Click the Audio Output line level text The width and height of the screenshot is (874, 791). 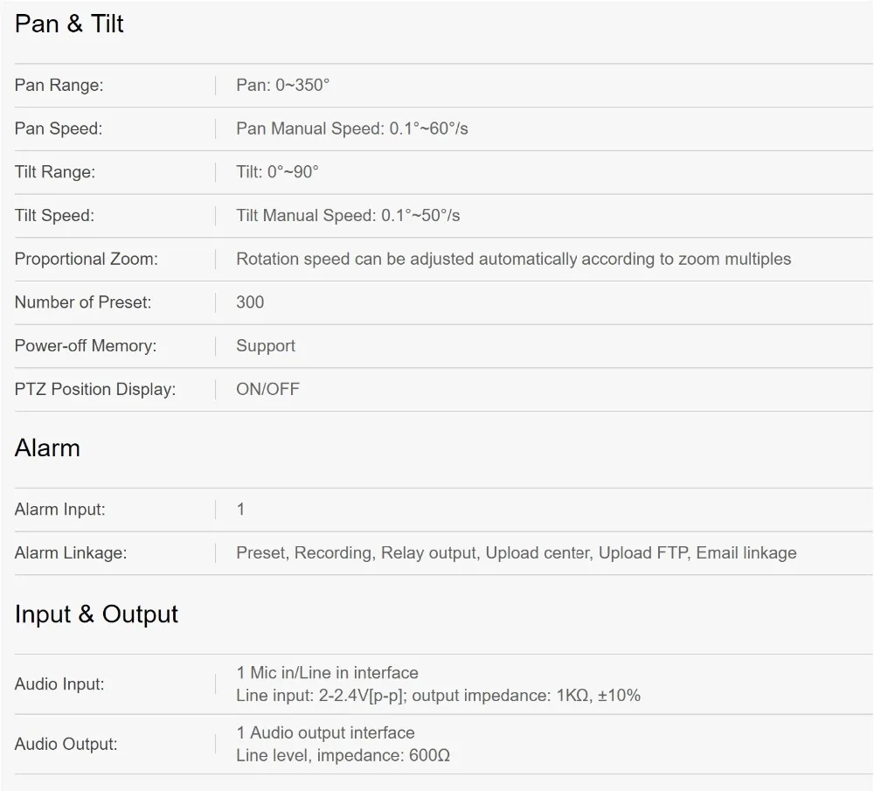[343, 755]
